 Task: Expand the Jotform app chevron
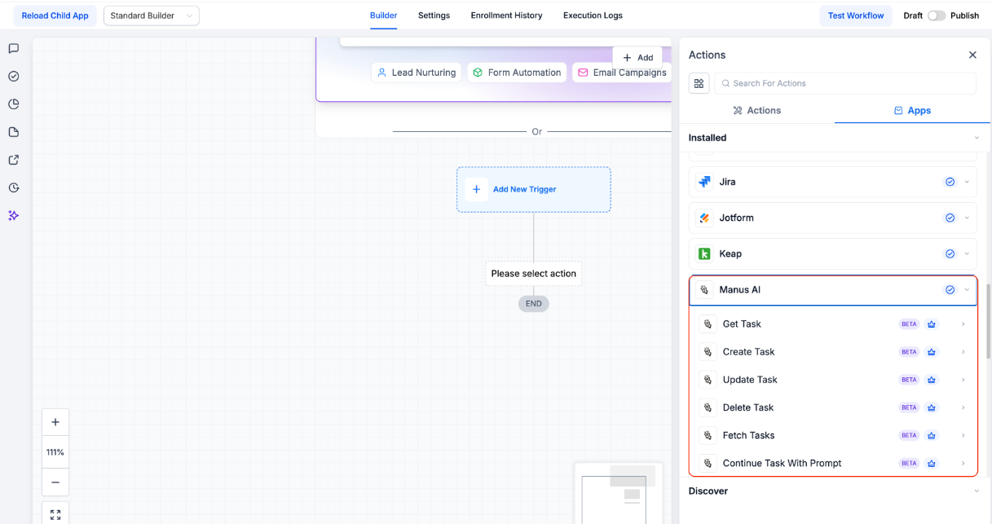pyautogui.click(x=967, y=218)
